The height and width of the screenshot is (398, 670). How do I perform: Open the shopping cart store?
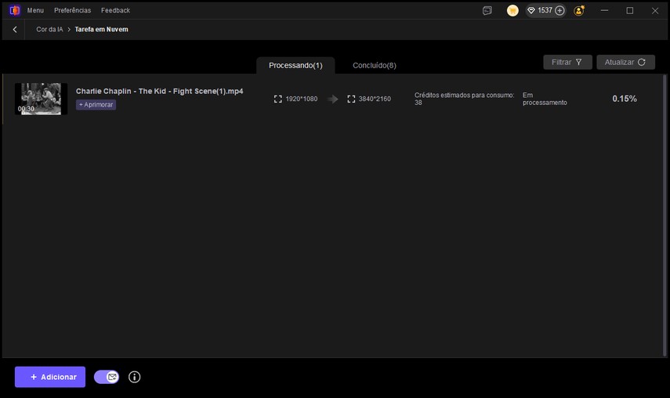(512, 11)
